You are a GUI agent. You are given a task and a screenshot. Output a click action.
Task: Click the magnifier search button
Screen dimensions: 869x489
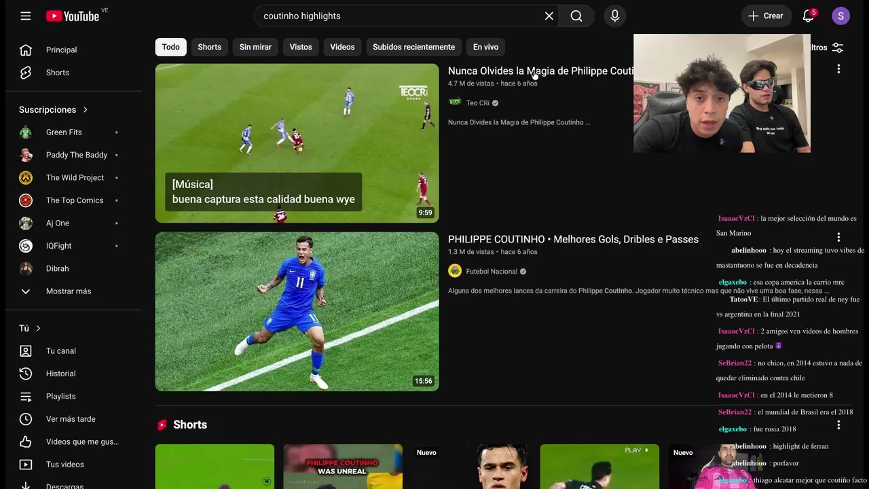pos(576,16)
